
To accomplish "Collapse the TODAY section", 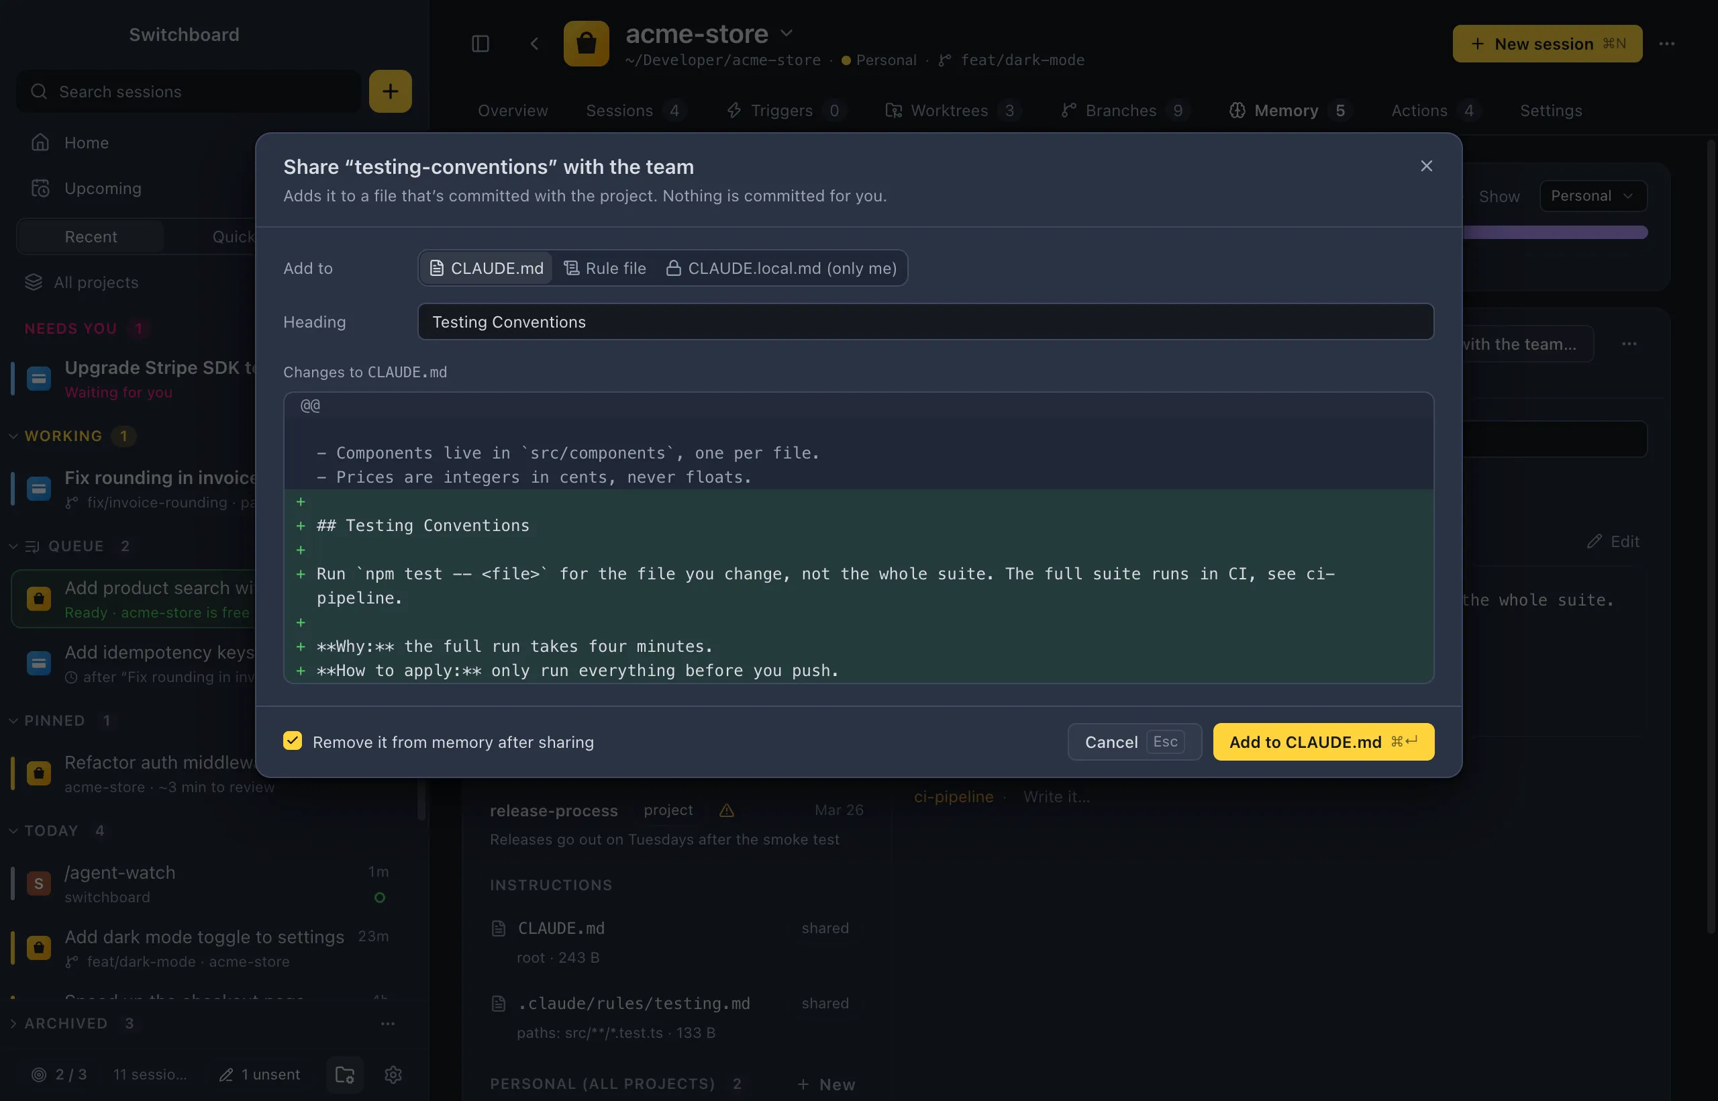I will [13, 830].
